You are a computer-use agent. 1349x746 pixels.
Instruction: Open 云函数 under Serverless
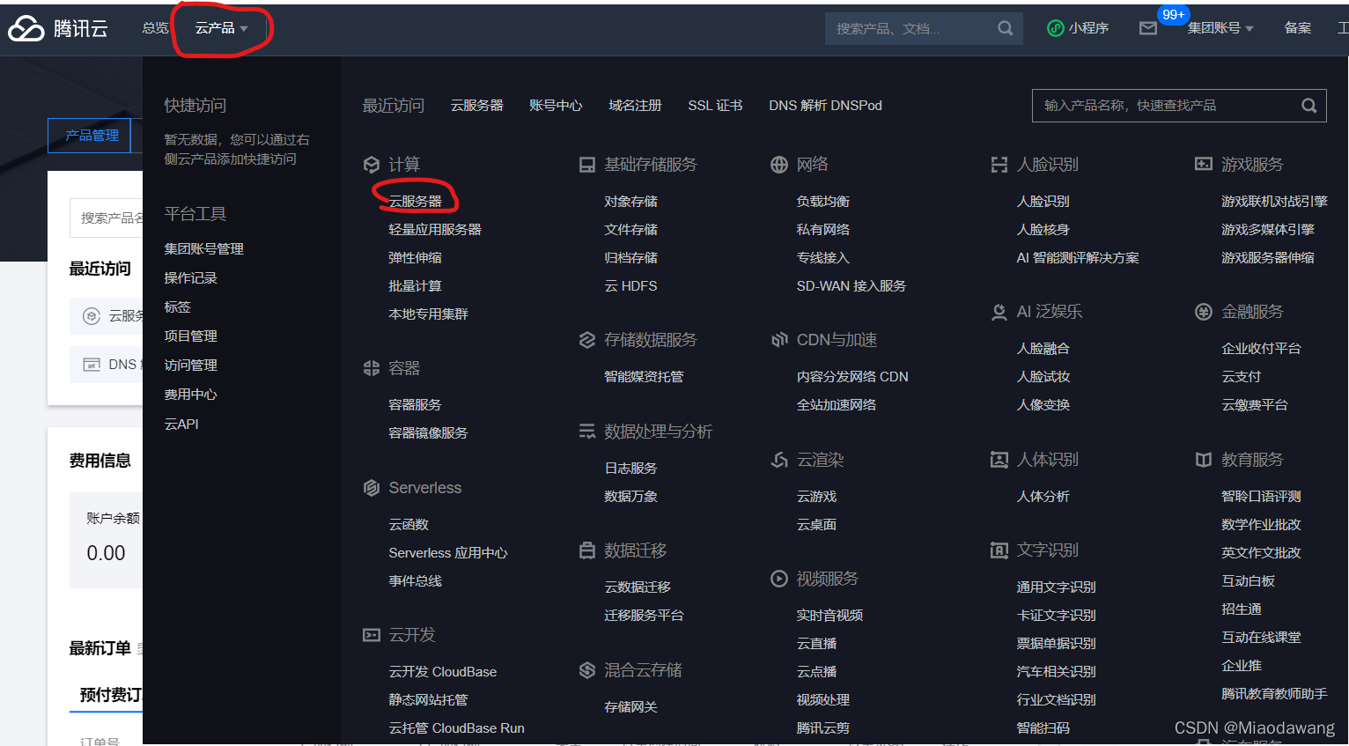click(409, 525)
